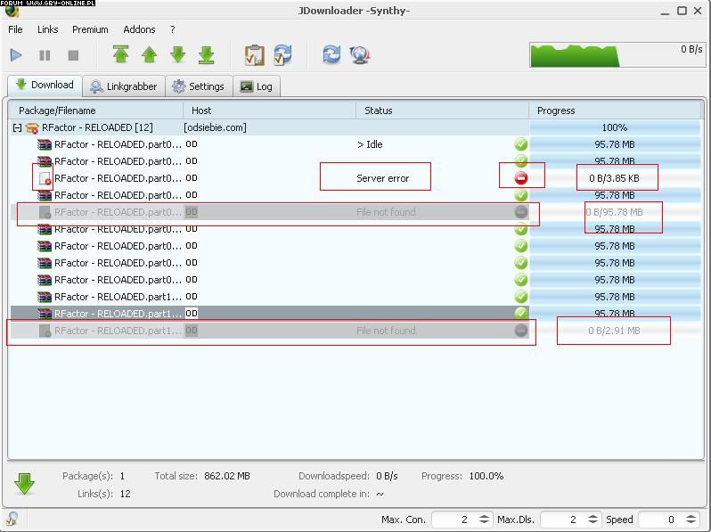Toggle the clipboard icon with blue arrows
Screen dimensions: 711x532
pyautogui.click(x=282, y=55)
